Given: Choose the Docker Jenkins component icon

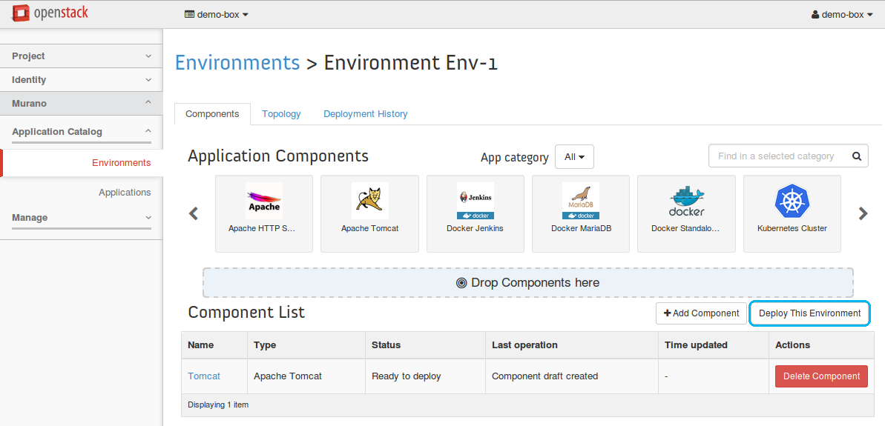Looking at the screenshot, I should coord(475,200).
